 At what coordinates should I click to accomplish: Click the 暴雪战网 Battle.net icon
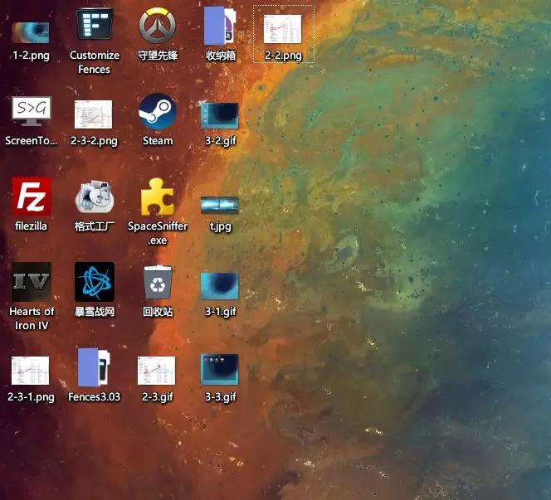click(94, 283)
